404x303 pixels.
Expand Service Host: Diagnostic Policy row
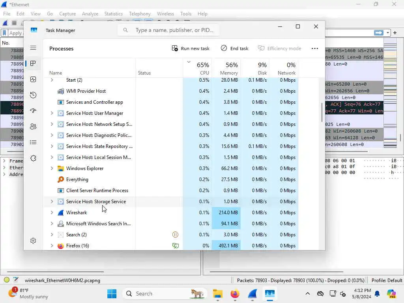coord(52,135)
